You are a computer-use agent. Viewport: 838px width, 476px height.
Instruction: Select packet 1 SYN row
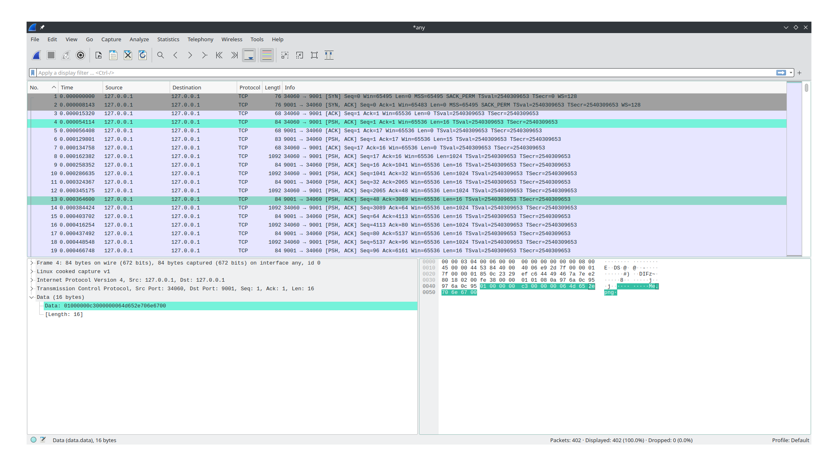pos(407,96)
